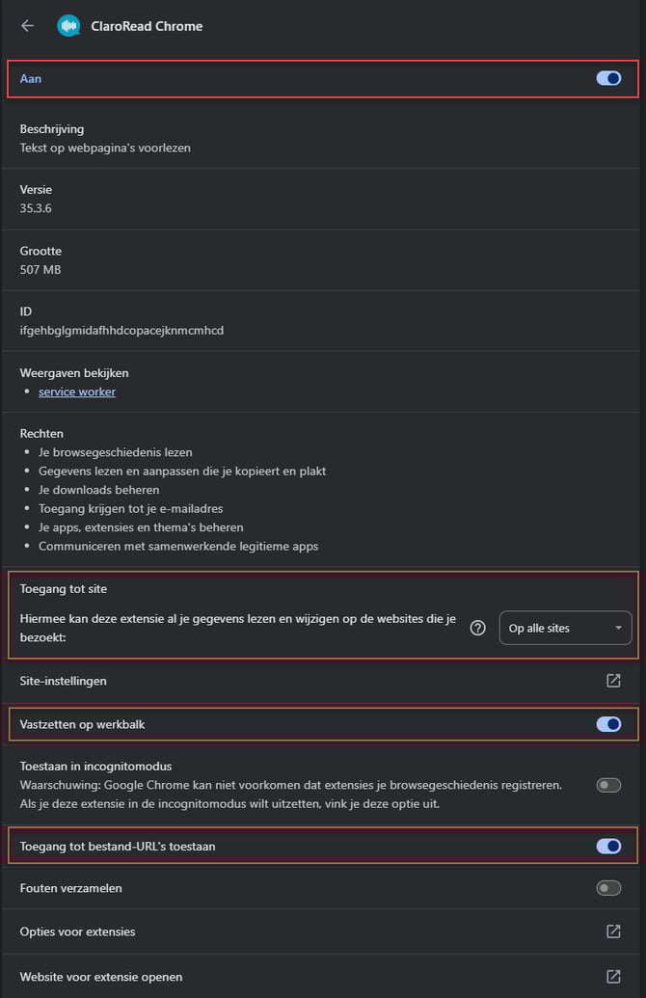
Task: Enable the Fouten verzamelen toggle
Action: (608, 888)
